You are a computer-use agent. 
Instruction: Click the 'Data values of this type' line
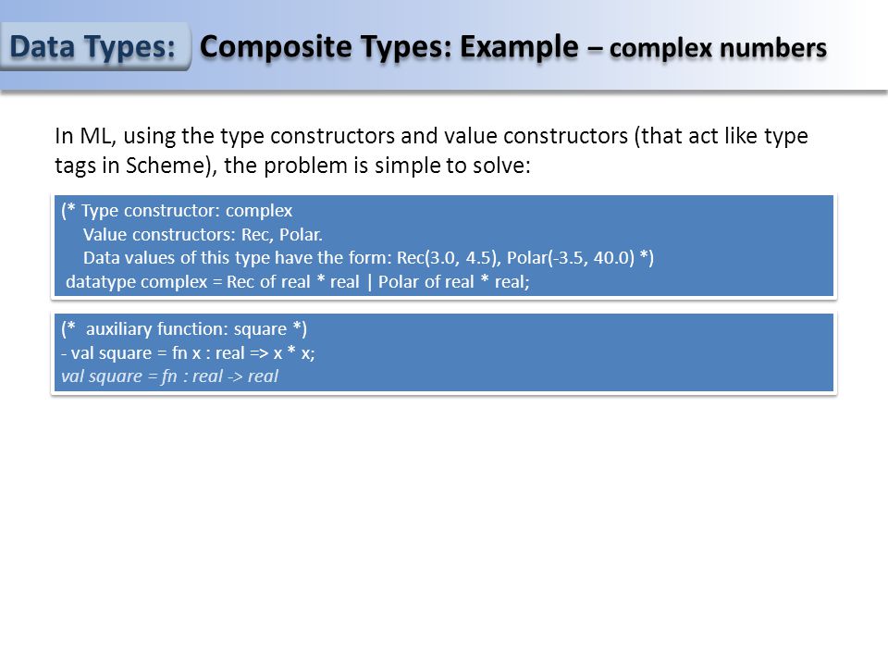point(368,258)
